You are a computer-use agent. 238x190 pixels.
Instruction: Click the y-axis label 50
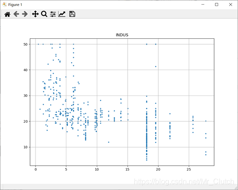tap(25, 44)
